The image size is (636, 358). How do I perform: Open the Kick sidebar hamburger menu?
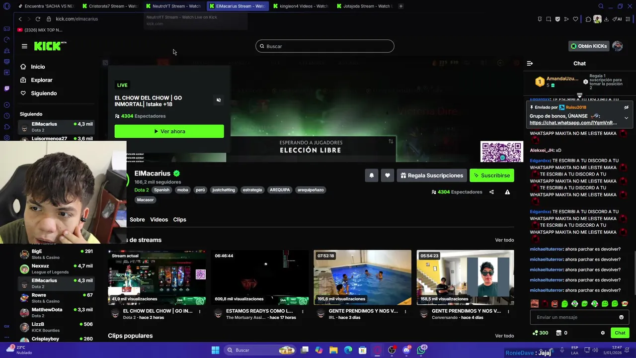coord(24,46)
